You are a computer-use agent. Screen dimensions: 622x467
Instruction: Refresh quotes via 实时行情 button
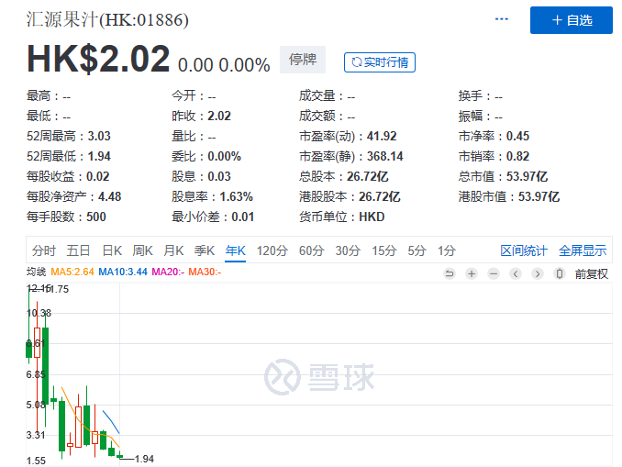point(380,62)
